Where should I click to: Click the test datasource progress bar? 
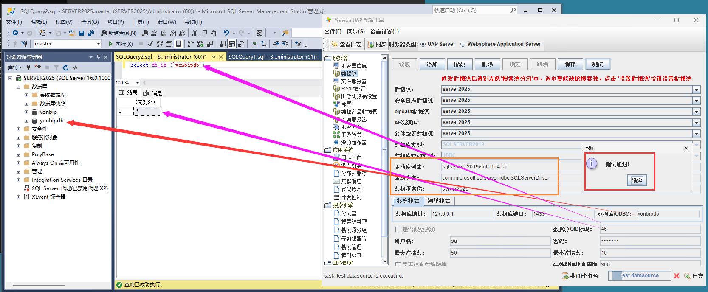[x=639, y=276]
